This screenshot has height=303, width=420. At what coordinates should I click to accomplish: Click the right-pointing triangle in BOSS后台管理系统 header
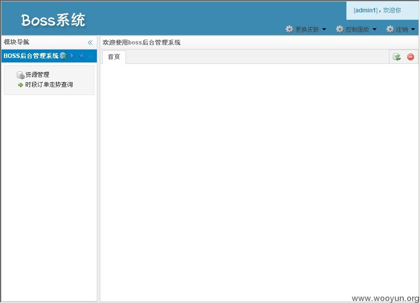click(72, 56)
